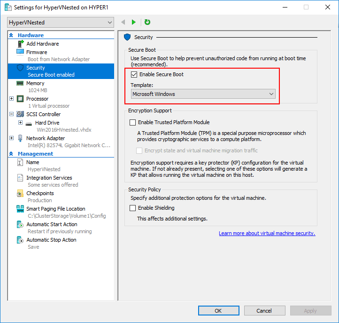Click the green refresh icon
The width and height of the screenshot is (339, 323).
(147, 22)
